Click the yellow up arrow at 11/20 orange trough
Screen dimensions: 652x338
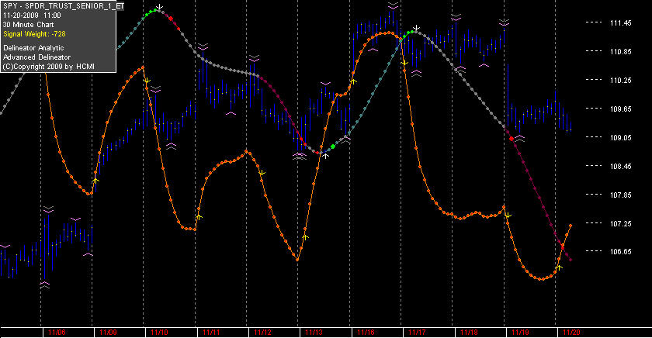click(x=560, y=267)
